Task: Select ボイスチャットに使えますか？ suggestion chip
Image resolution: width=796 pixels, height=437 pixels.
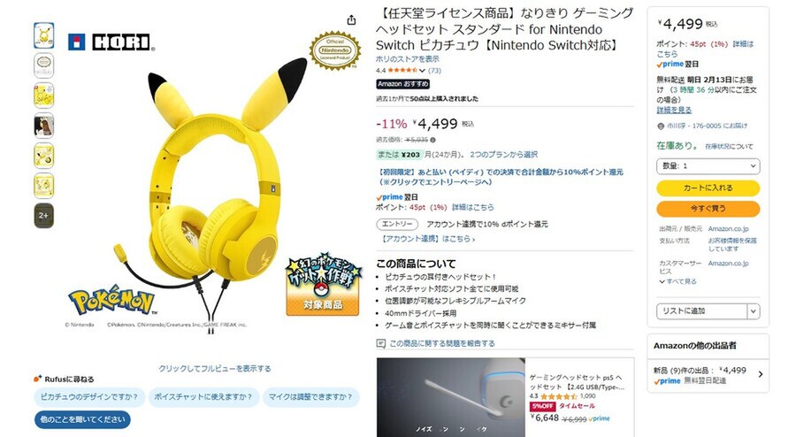Action: click(203, 397)
